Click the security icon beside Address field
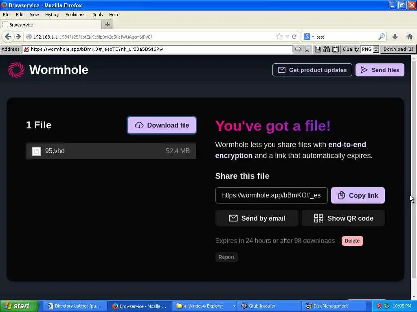This screenshot has width=417, height=312. pyautogui.click(x=26, y=49)
